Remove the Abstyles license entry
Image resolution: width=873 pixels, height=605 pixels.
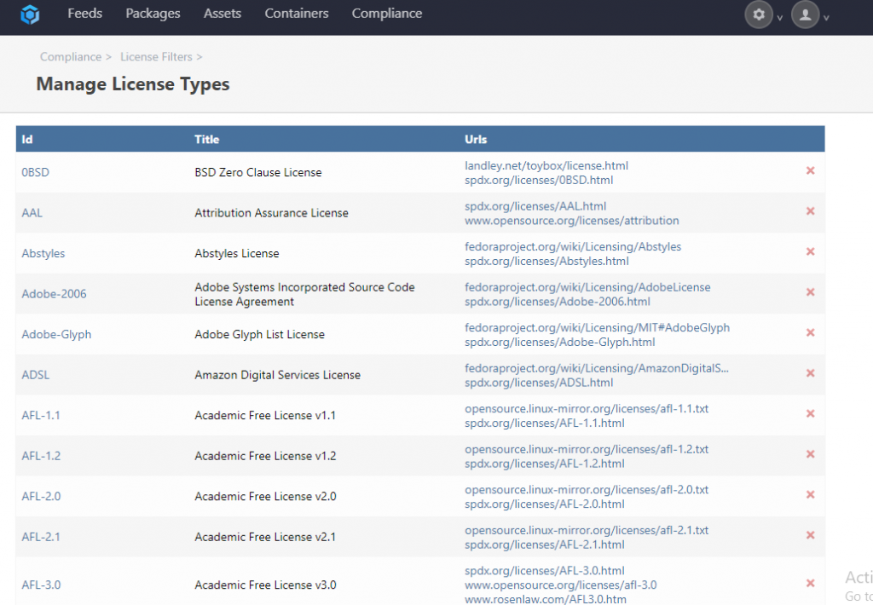point(810,252)
